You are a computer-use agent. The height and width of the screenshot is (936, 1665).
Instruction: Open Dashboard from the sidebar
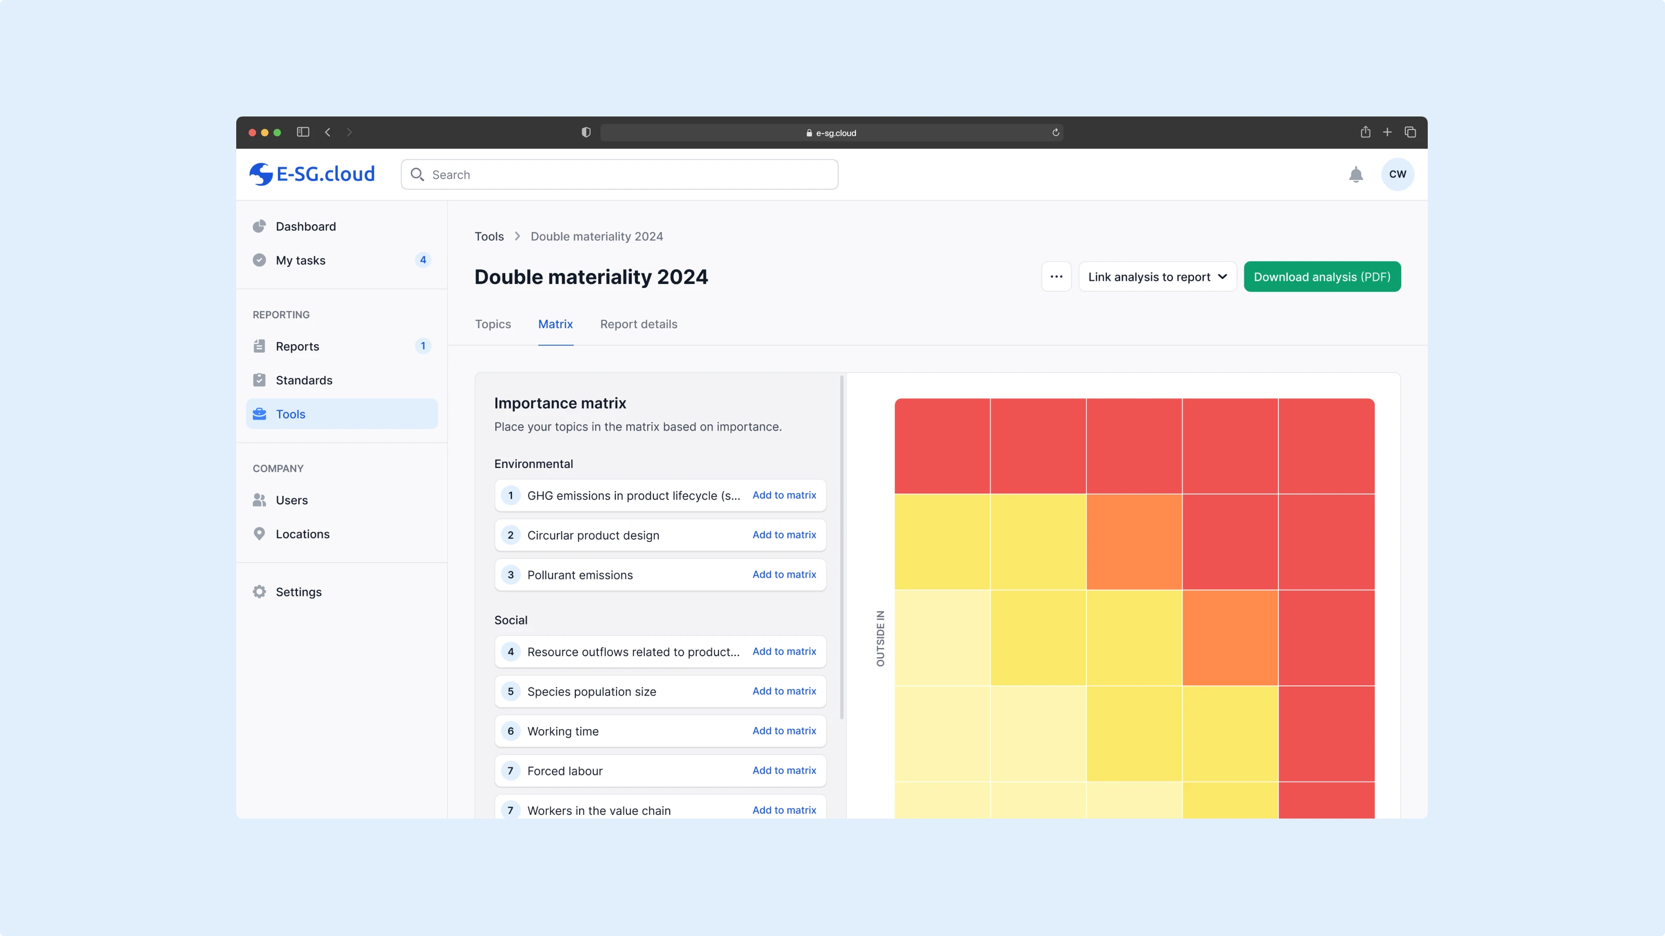tap(305, 226)
